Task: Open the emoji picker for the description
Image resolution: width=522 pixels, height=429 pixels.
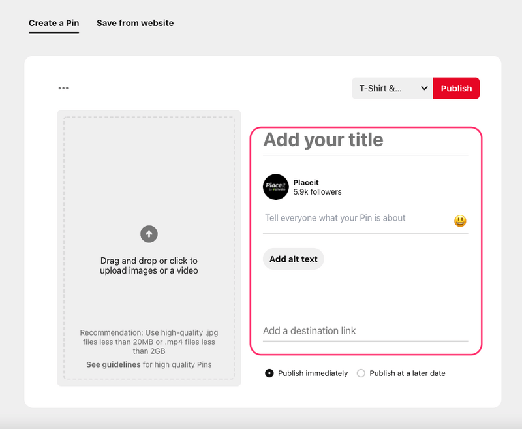Action: click(x=461, y=220)
